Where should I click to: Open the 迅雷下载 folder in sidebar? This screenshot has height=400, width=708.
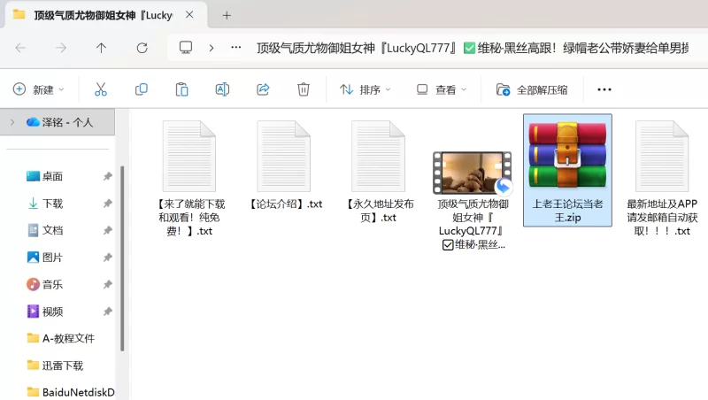[x=55, y=365]
